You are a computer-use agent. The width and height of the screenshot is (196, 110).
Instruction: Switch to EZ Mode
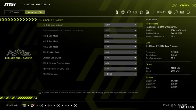(15, 12)
